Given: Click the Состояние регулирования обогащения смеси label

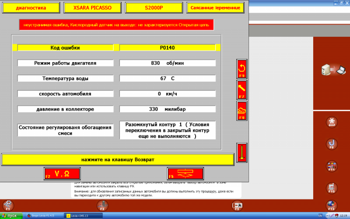Looking at the screenshot, I should [x=65, y=130].
